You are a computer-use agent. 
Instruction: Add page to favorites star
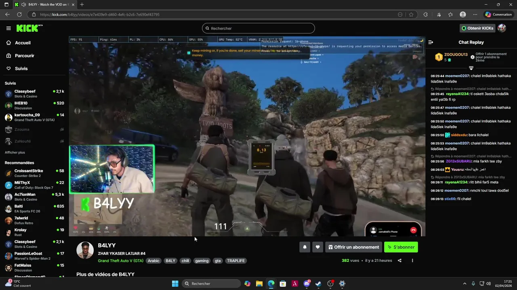tap(411, 14)
